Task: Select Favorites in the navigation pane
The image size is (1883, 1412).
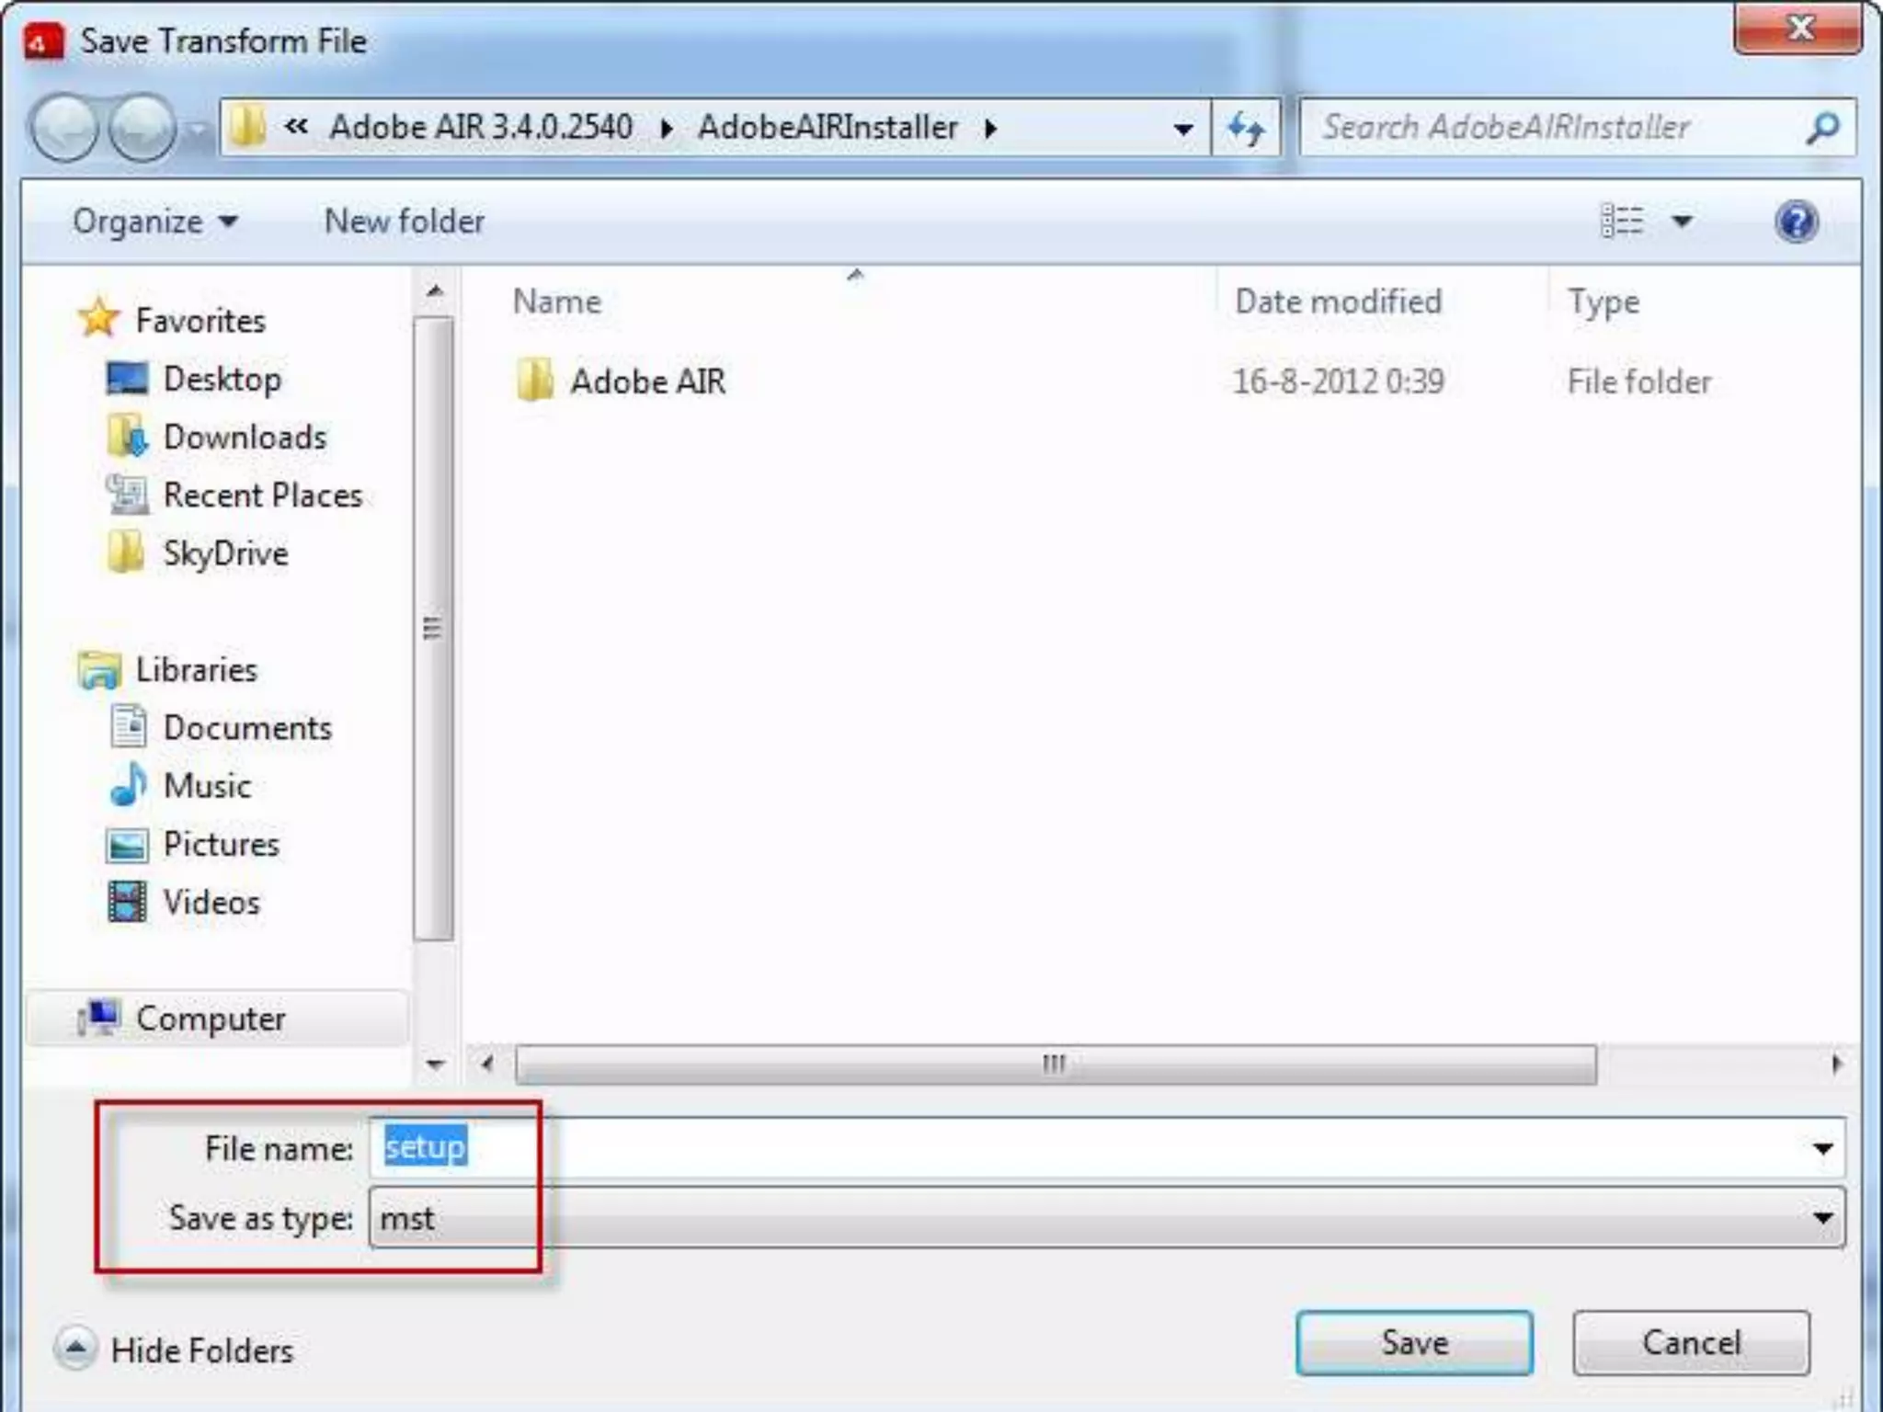Action: (200, 320)
